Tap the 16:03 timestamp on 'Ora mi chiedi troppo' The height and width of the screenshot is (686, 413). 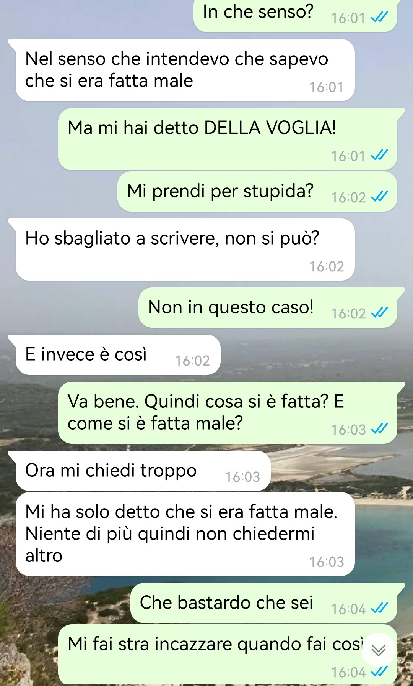click(x=242, y=477)
